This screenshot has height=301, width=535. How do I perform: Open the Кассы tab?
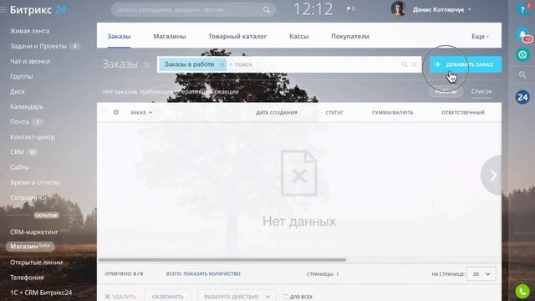pos(299,36)
